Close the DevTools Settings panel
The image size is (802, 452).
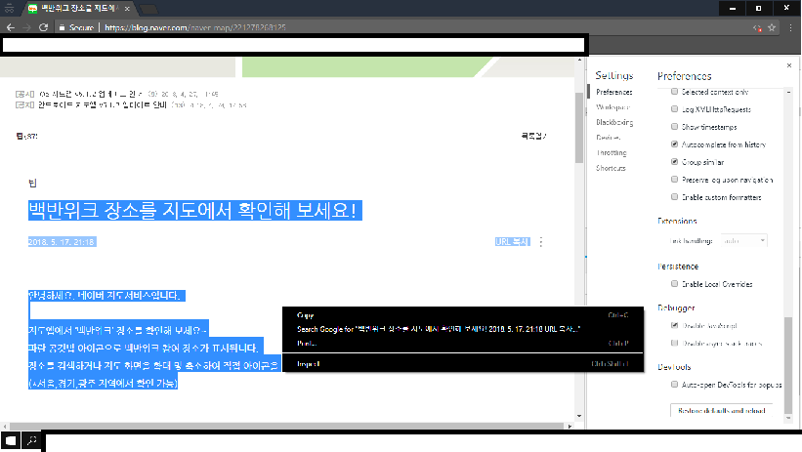[789, 65]
